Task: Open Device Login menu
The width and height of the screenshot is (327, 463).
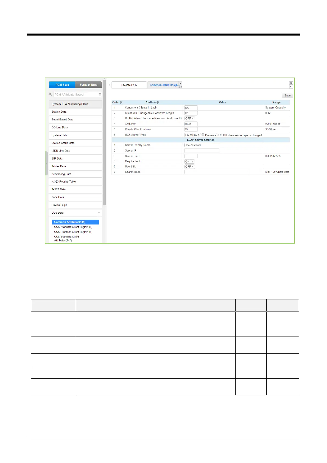Action: (75, 205)
